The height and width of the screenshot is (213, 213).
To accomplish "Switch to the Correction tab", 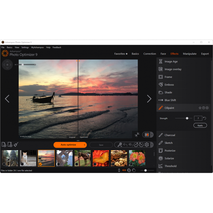I will [150, 54].
